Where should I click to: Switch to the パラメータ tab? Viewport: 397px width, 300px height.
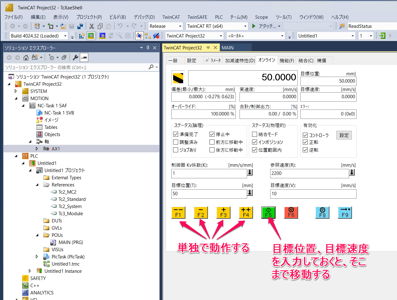[213, 60]
